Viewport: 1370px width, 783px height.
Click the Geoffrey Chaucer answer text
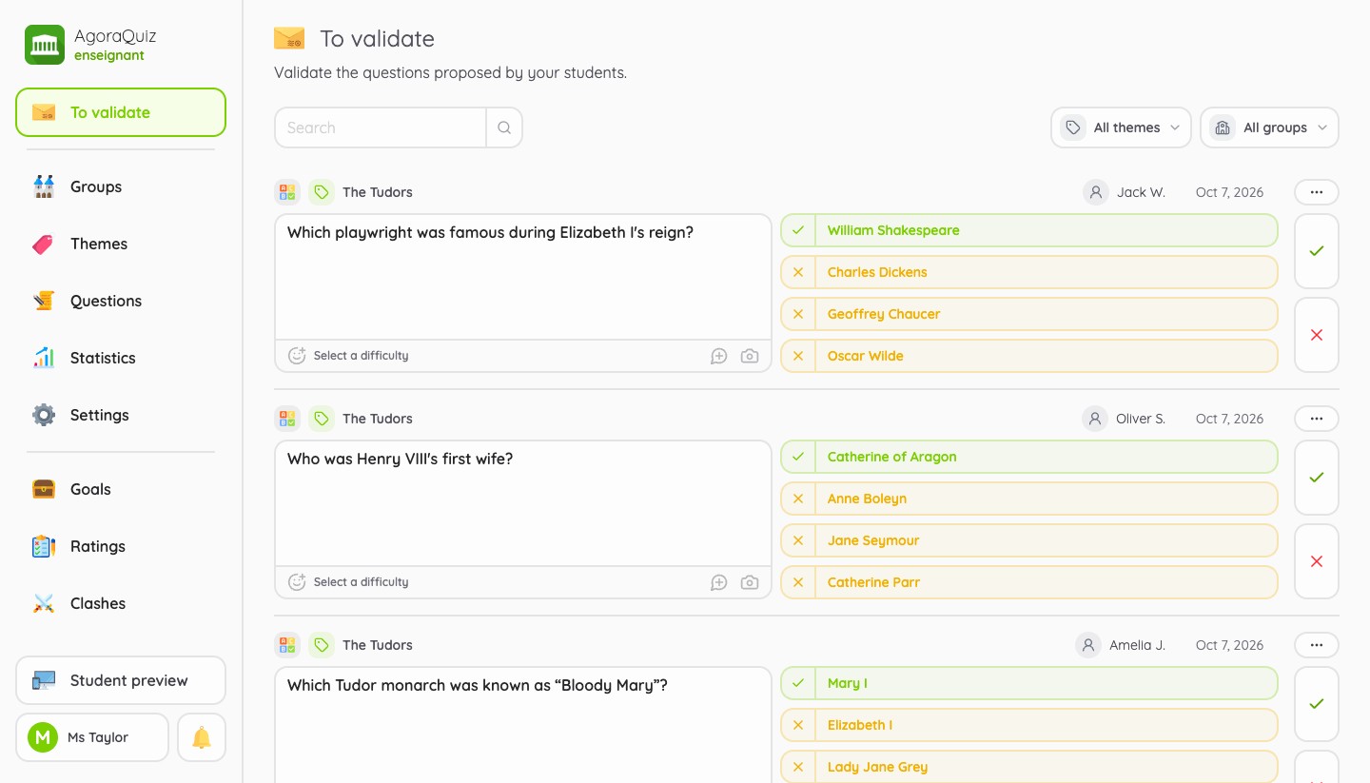884,314
